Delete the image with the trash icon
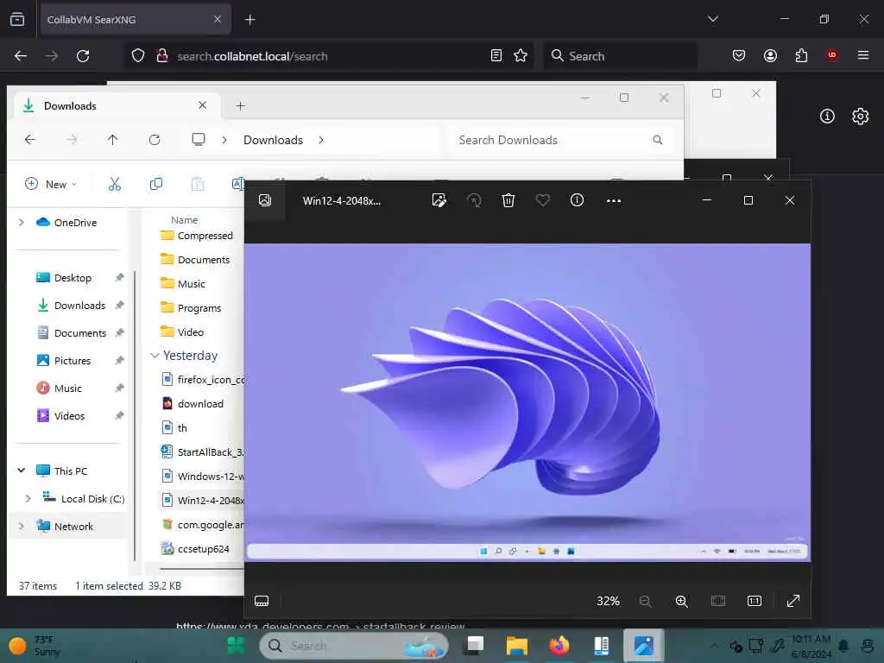The height and width of the screenshot is (663, 884). point(508,200)
